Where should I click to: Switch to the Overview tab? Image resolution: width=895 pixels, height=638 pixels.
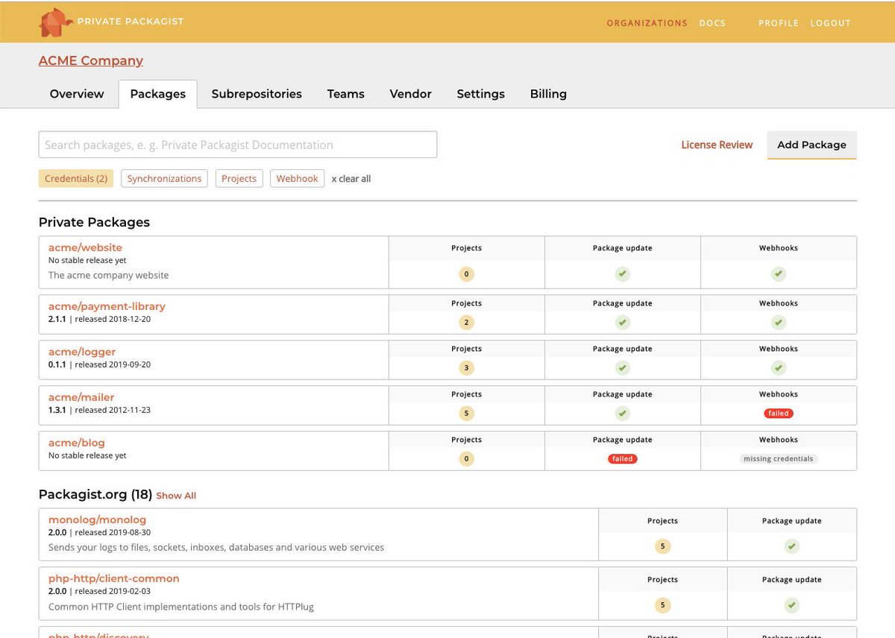click(x=77, y=94)
